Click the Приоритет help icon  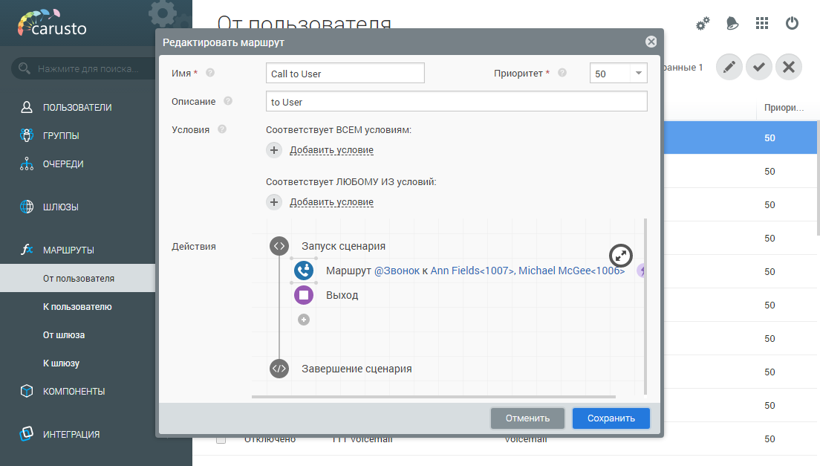[562, 73]
